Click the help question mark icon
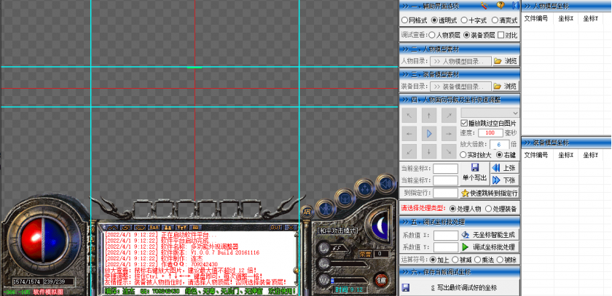Image resolution: width=612 pixels, height=296 pixels. [500, 6]
